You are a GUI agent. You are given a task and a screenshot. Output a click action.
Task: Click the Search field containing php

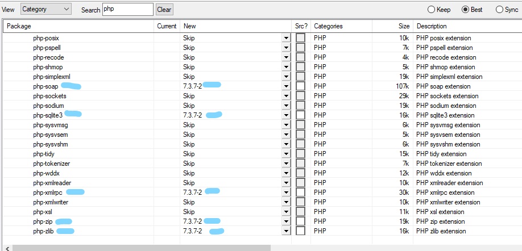[128, 9]
